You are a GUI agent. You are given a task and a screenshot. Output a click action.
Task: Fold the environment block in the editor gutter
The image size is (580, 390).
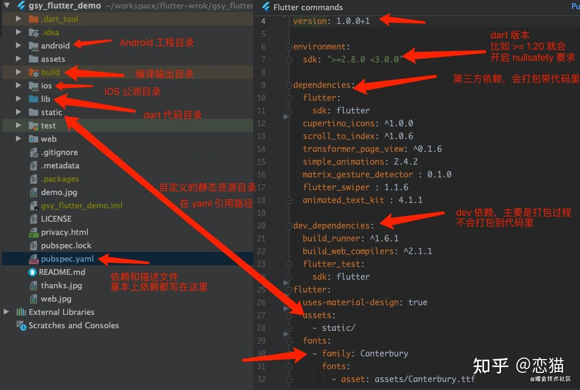pos(289,47)
